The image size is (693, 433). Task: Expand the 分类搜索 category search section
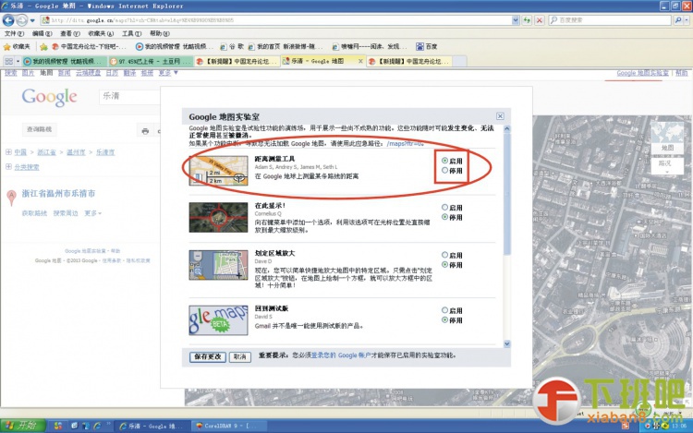pyautogui.click(x=7, y=167)
